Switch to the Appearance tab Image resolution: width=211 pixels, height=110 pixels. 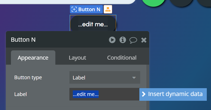click(33, 58)
